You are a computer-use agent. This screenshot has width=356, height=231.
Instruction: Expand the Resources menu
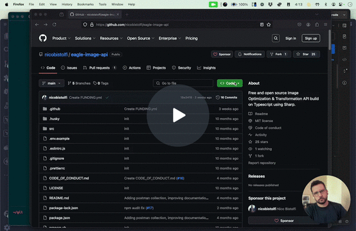pos(111,38)
